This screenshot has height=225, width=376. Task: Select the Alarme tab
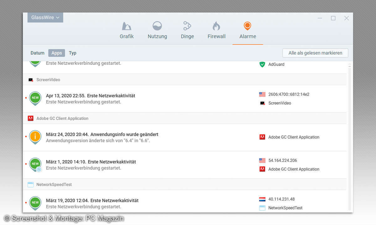(248, 30)
